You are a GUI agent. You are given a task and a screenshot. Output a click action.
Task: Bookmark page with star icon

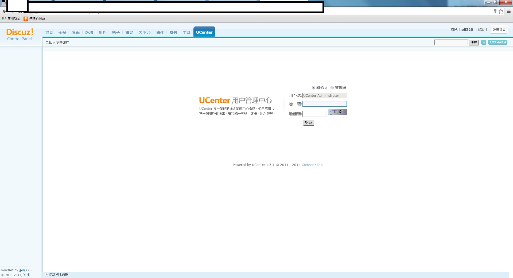point(501,11)
